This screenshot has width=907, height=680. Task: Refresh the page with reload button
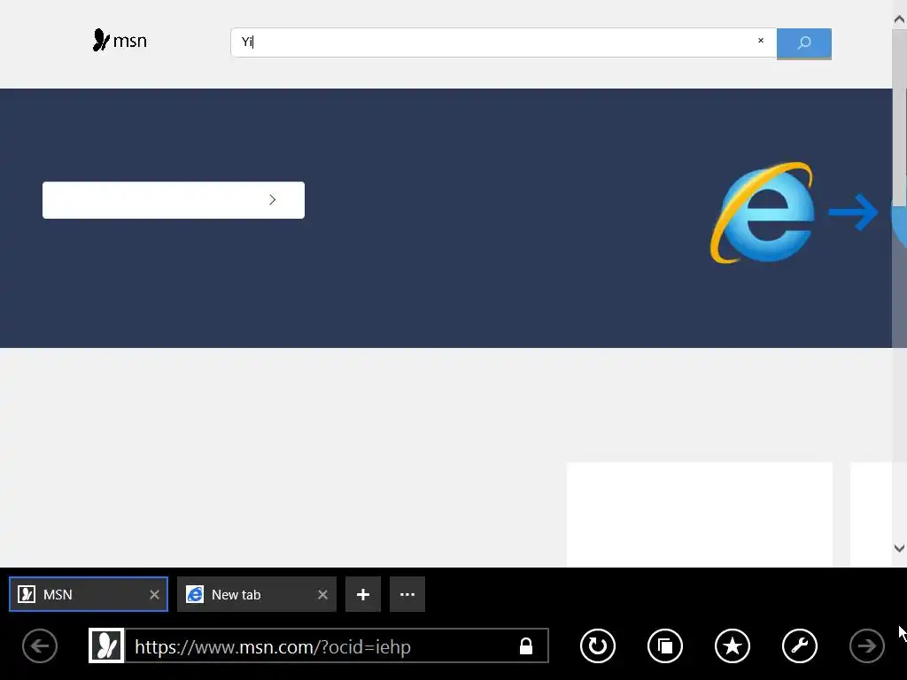(598, 645)
